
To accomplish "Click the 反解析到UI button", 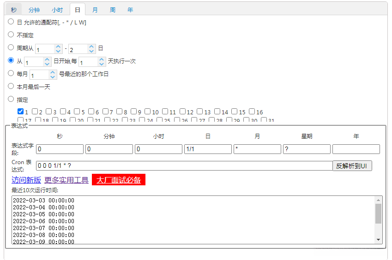I will tap(352, 165).
